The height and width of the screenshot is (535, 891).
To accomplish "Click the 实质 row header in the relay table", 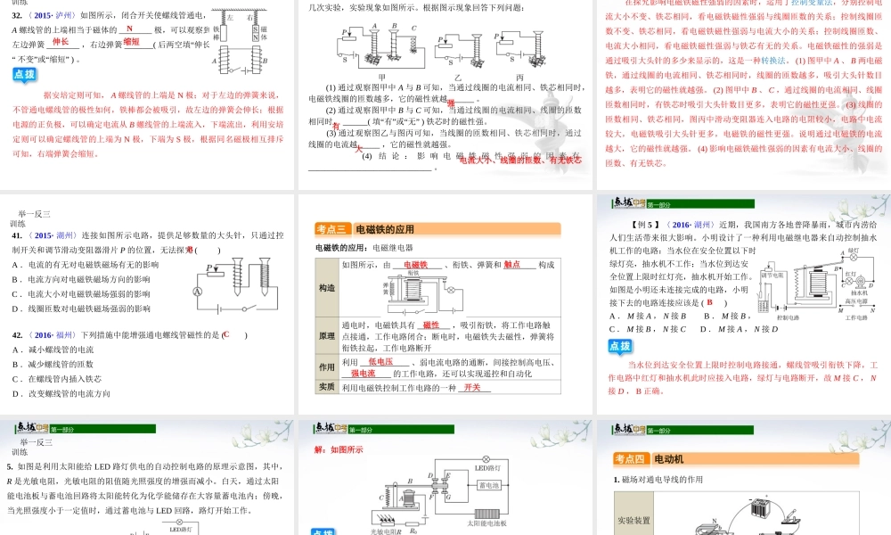I will tap(327, 387).
